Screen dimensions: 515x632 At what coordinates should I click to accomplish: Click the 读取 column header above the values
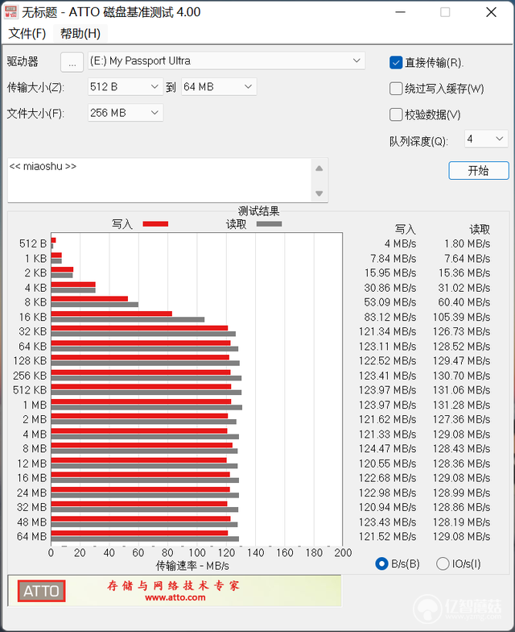pyautogui.click(x=480, y=229)
